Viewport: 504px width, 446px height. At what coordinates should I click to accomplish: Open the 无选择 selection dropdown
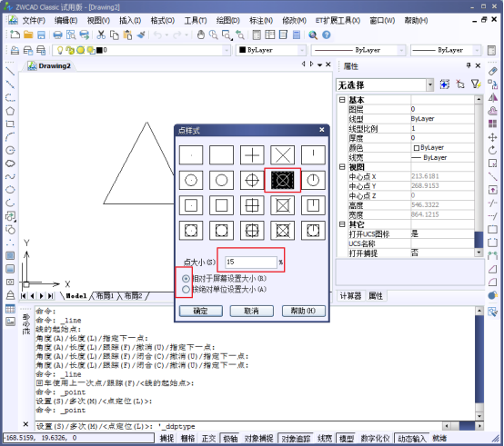(x=430, y=85)
